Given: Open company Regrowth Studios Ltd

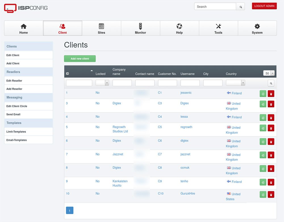Looking at the screenshot, I should pos(120,129).
